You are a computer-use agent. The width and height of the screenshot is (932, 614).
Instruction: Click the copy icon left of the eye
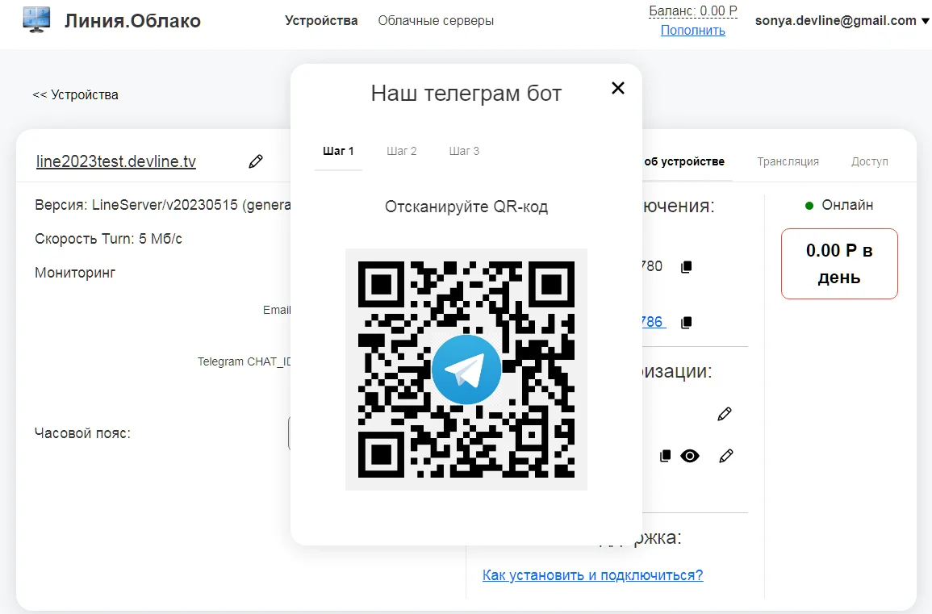(666, 456)
